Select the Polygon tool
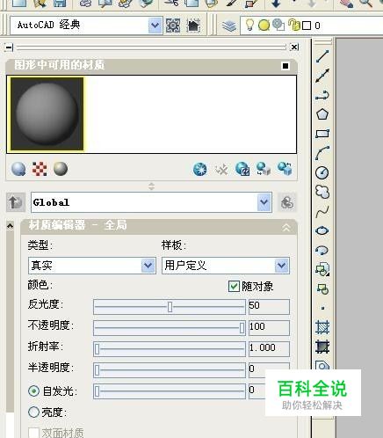This screenshot has width=383, height=438. 322,114
